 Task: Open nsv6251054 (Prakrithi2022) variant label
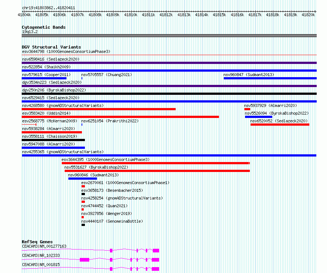coord(110,121)
